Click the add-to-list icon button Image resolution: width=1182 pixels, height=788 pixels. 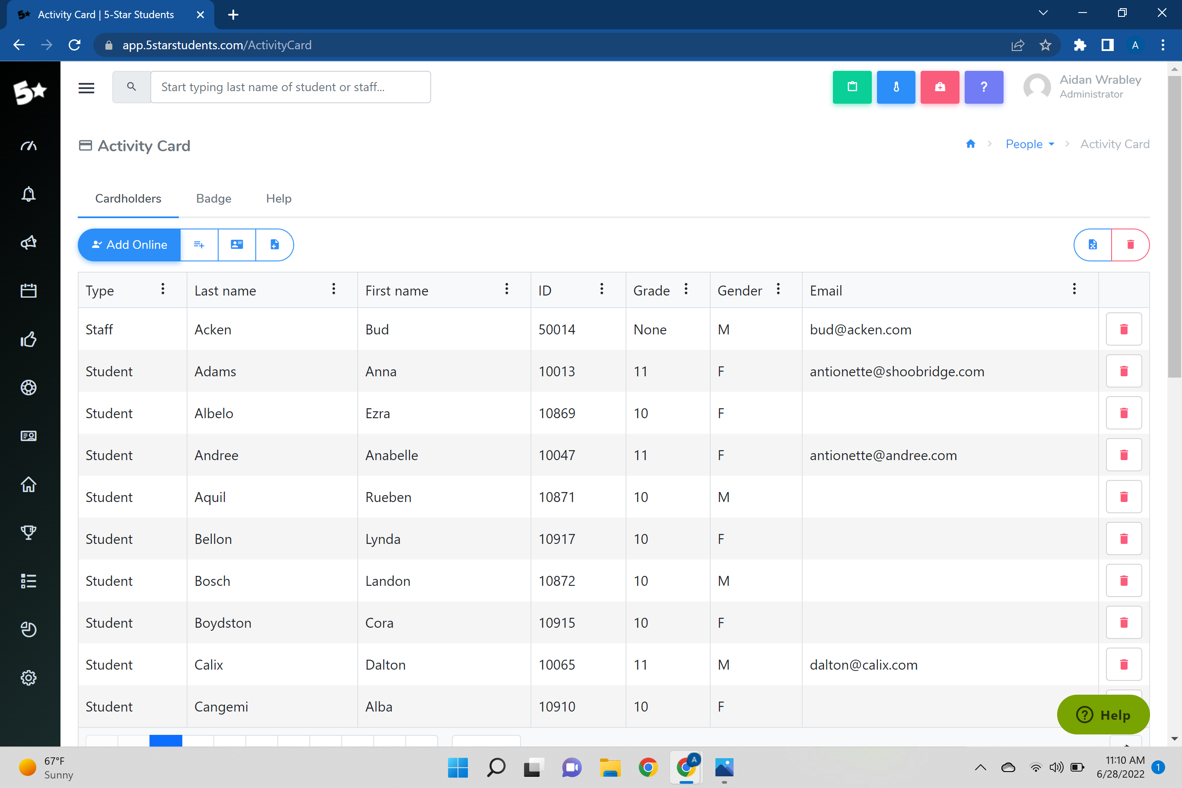point(199,245)
